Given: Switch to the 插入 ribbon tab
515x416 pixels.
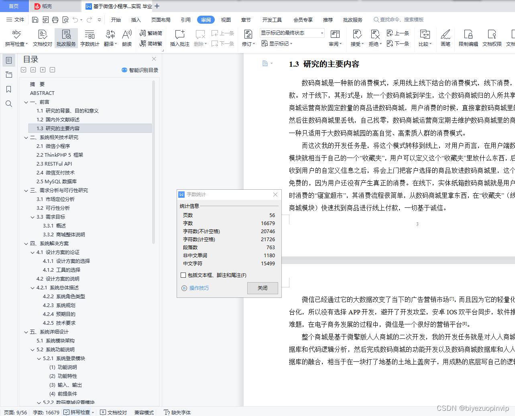Looking at the screenshot, I should 136,20.
